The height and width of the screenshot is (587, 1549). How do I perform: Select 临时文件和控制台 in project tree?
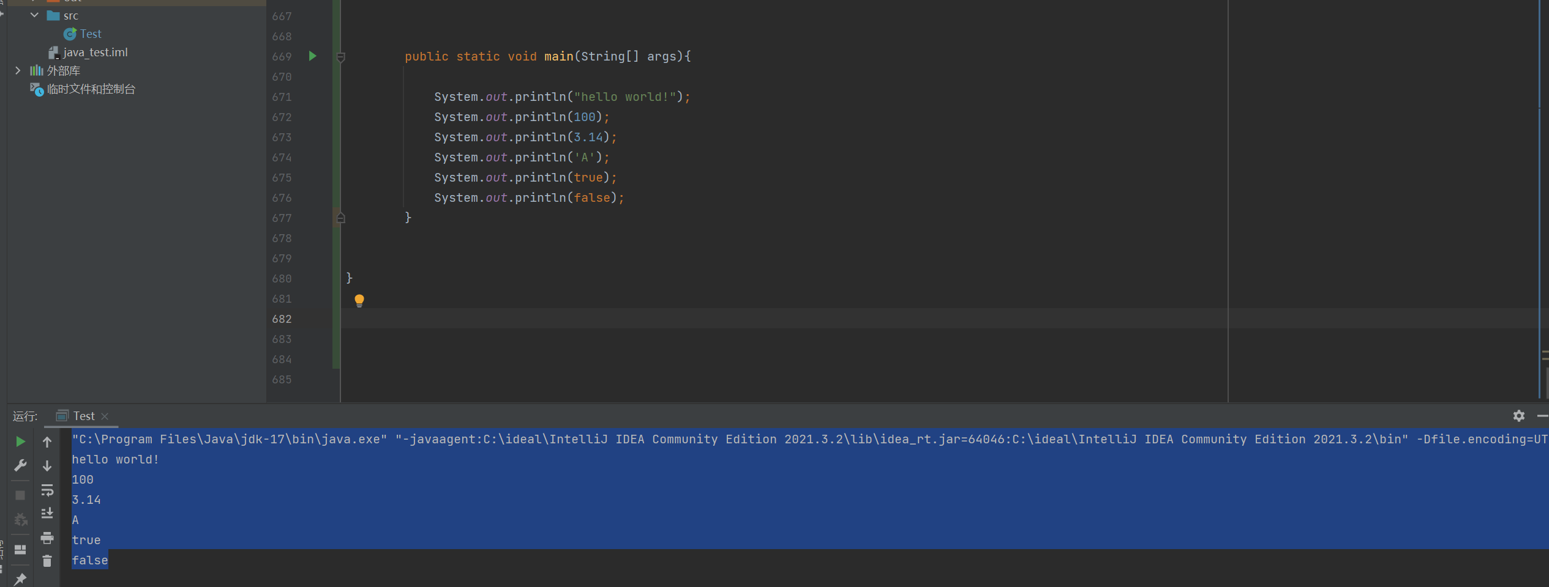tap(91, 89)
